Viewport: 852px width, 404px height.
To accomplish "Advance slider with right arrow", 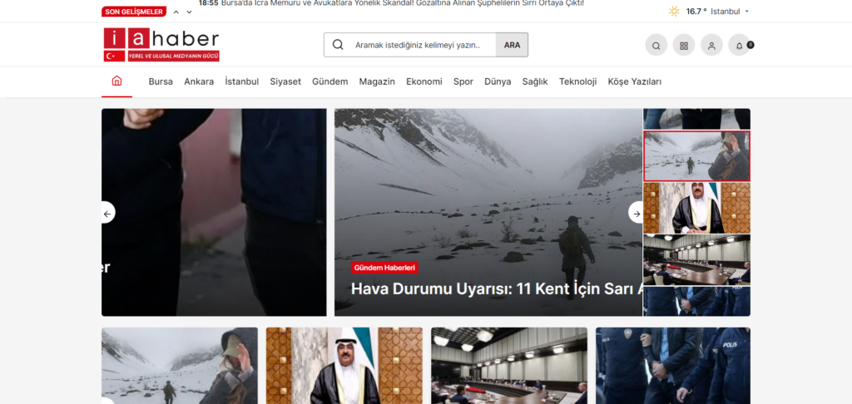I will point(637,213).
